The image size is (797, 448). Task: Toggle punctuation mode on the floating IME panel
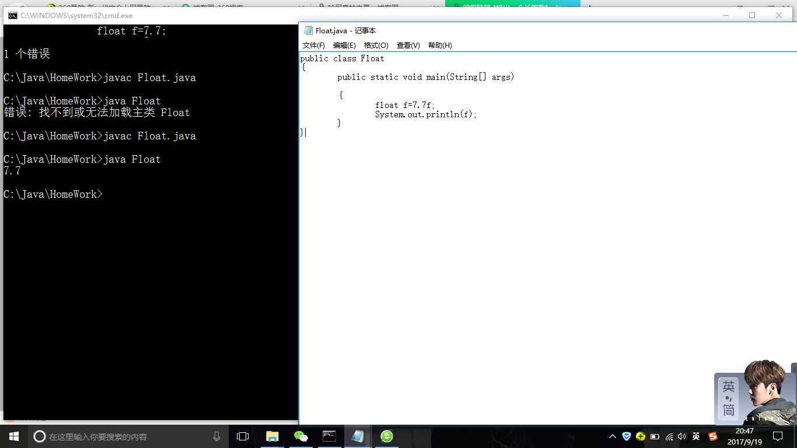pyautogui.click(x=729, y=399)
